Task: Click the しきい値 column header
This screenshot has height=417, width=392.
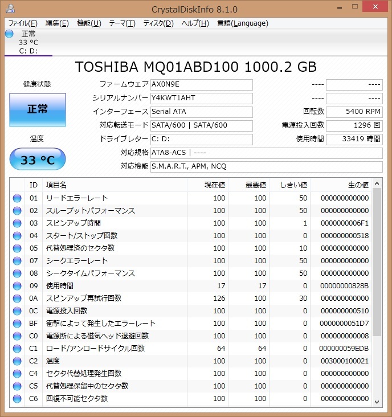Action: [290, 185]
